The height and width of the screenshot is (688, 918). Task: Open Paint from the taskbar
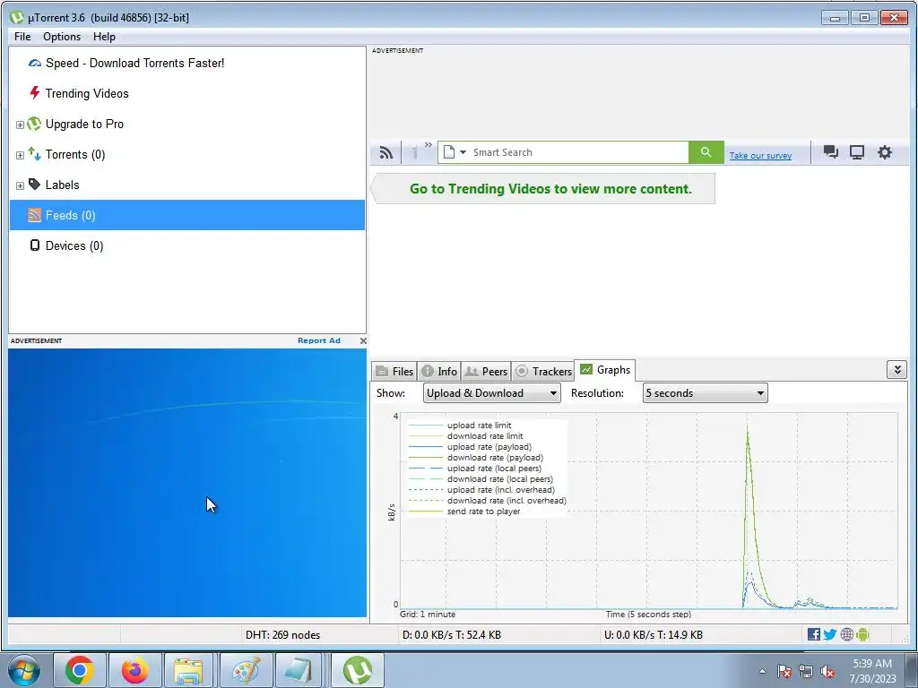pyautogui.click(x=246, y=670)
